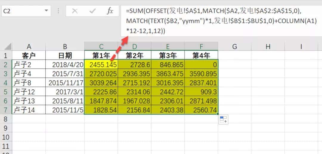Click the Cancel (X) formula bar icon
The width and height of the screenshot is (322, 154).
[x=75, y=11]
